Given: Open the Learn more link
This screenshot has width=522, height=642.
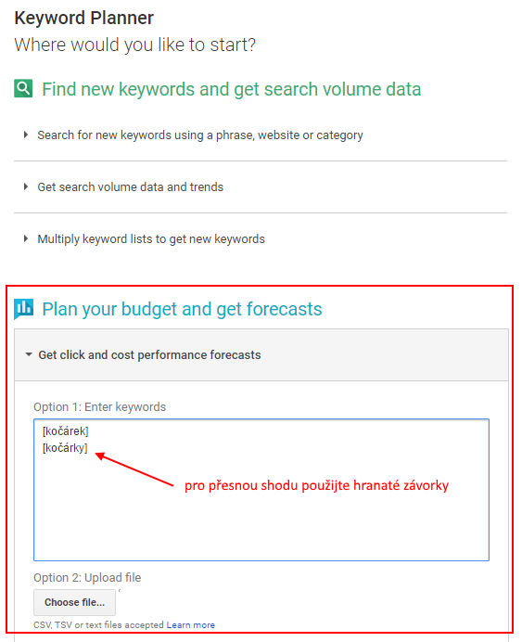Looking at the screenshot, I should [191, 624].
